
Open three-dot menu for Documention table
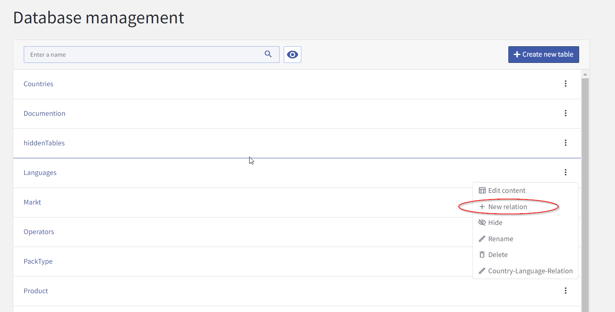point(565,113)
